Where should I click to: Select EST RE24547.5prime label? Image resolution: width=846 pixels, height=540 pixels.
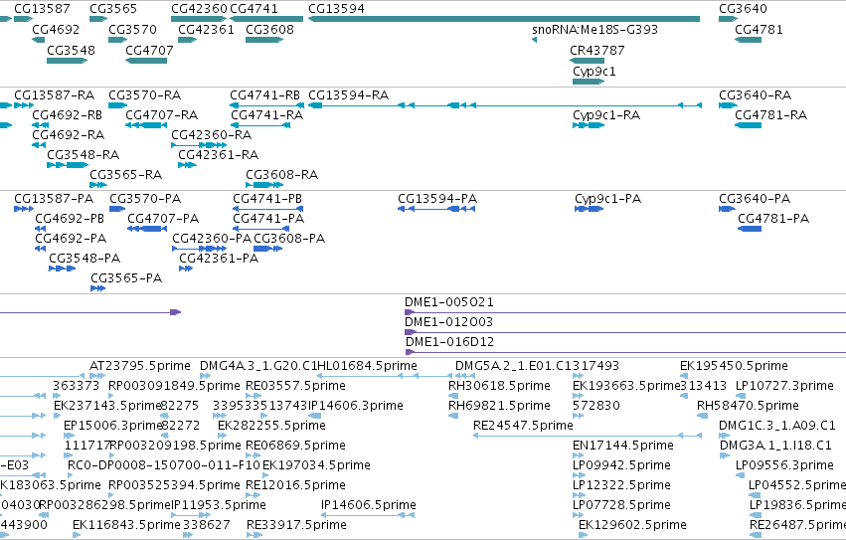pos(523,425)
